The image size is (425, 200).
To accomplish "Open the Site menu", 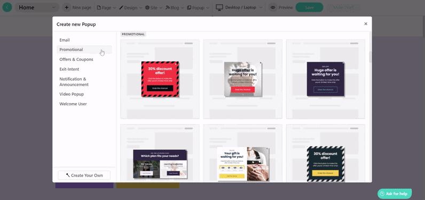I will tap(154, 7).
